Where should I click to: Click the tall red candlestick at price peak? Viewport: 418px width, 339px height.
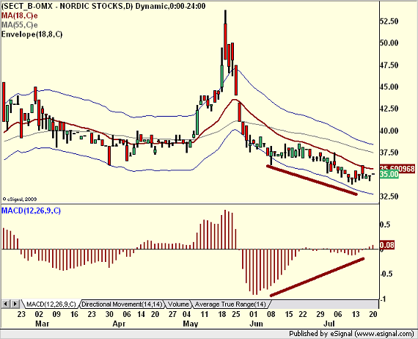coord(226,41)
